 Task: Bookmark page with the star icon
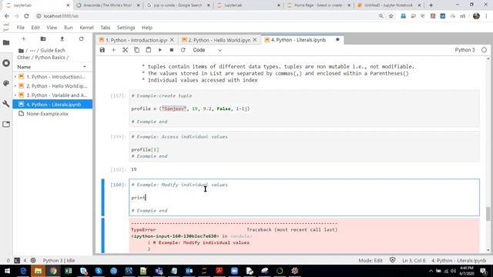(391, 16)
